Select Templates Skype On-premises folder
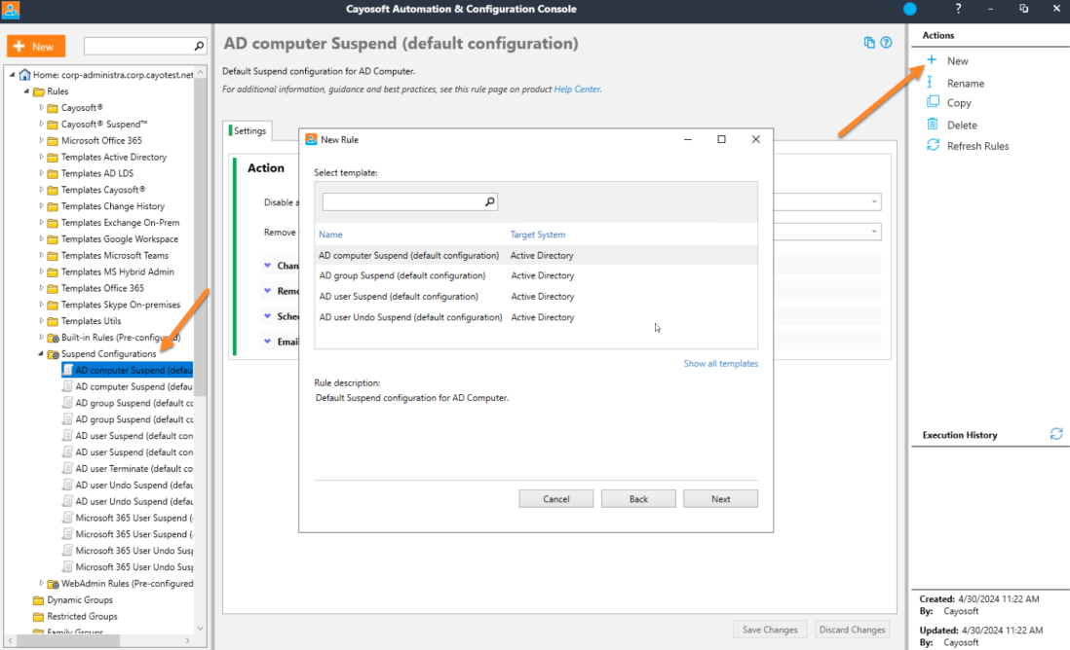Image resolution: width=1070 pixels, height=650 pixels. coord(121,305)
